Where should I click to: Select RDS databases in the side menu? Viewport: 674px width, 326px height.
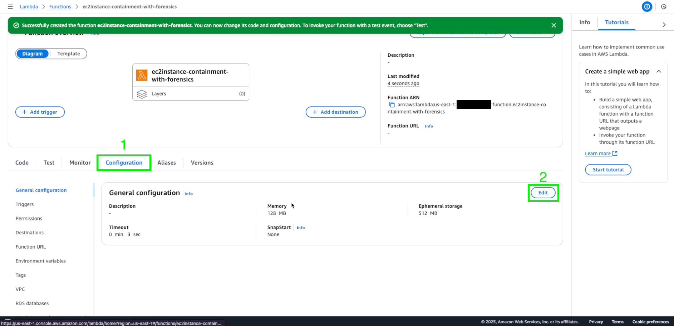tap(32, 304)
